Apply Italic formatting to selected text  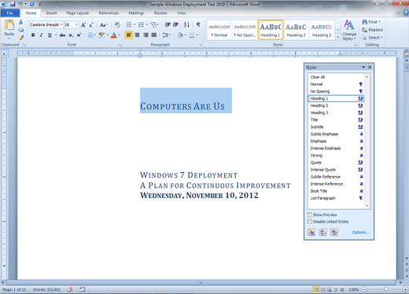[41, 35]
